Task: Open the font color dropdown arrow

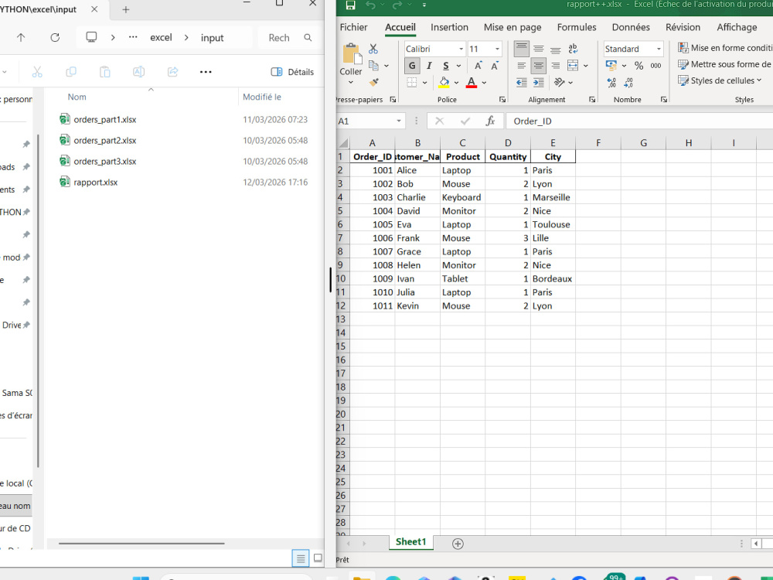Action: tap(484, 83)
